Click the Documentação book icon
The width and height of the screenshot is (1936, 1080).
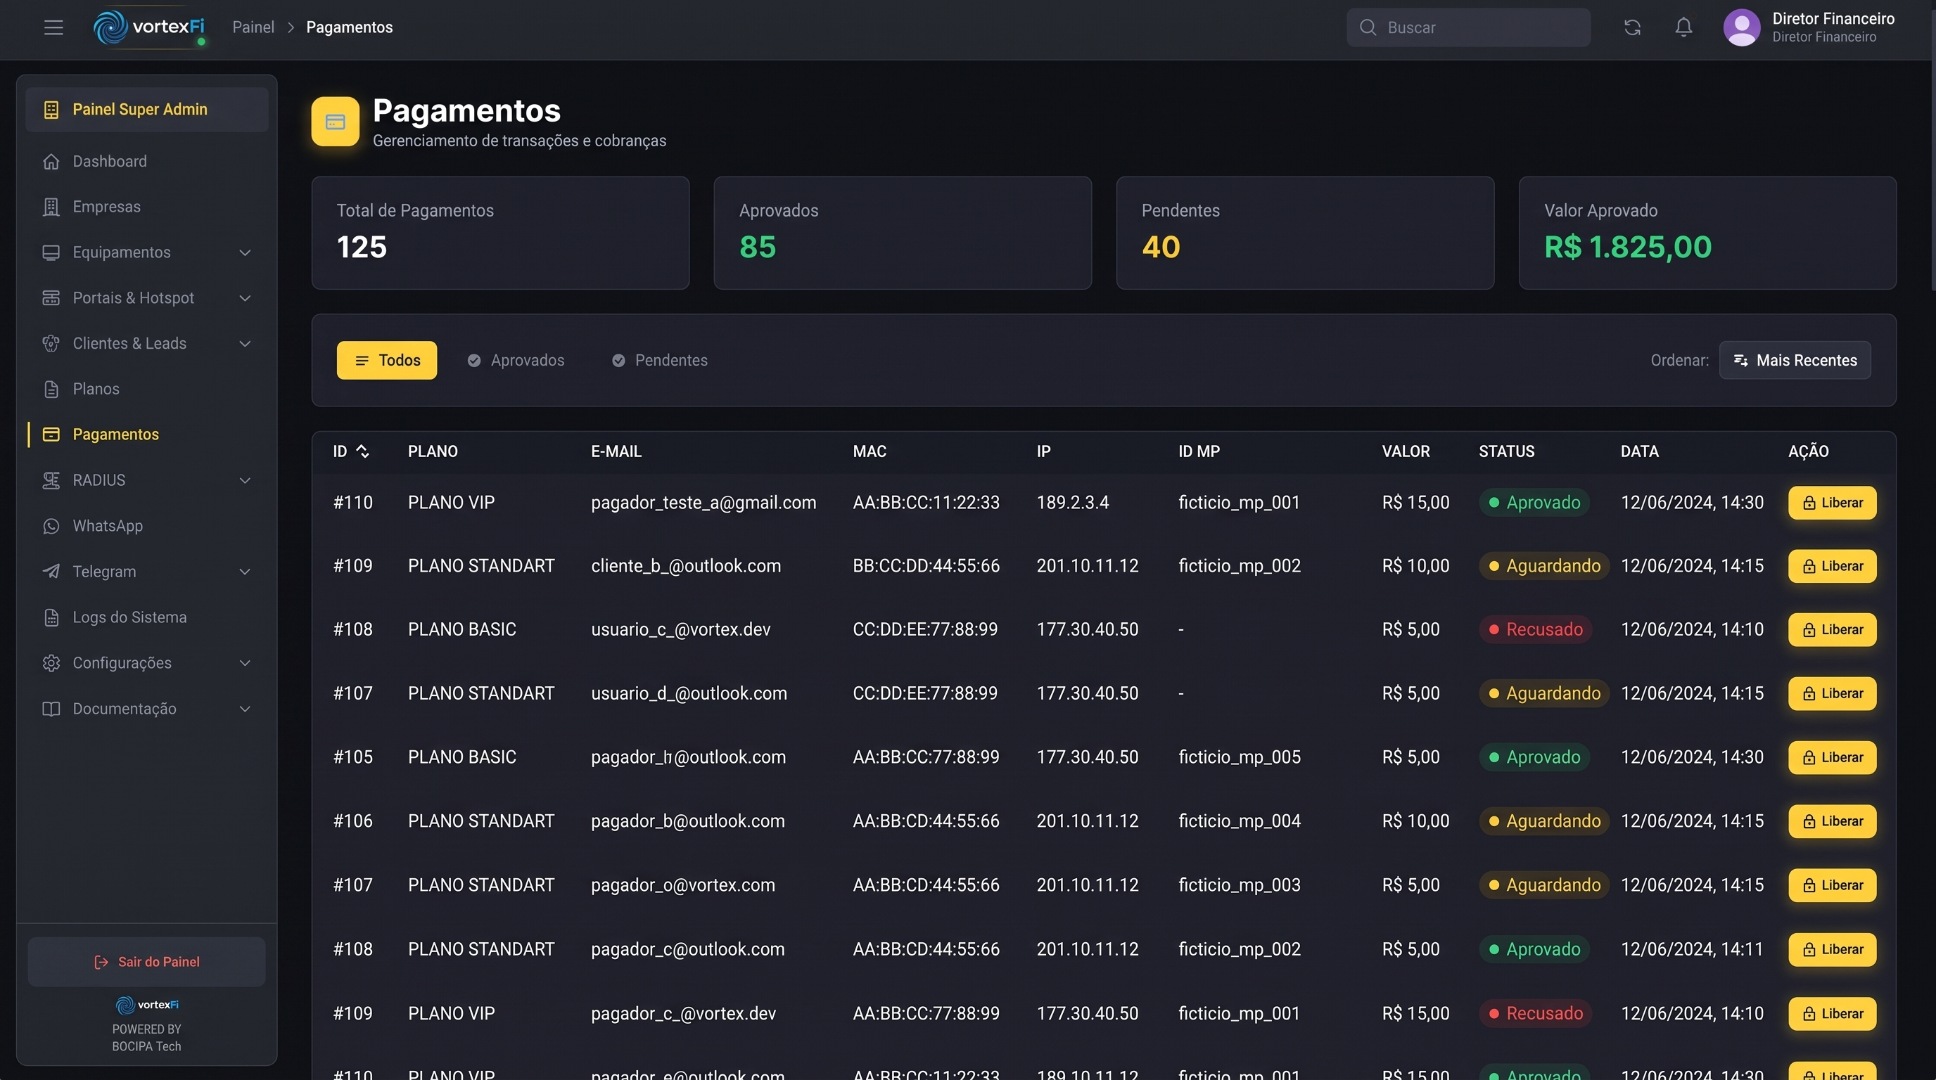(x=51, y=709)
